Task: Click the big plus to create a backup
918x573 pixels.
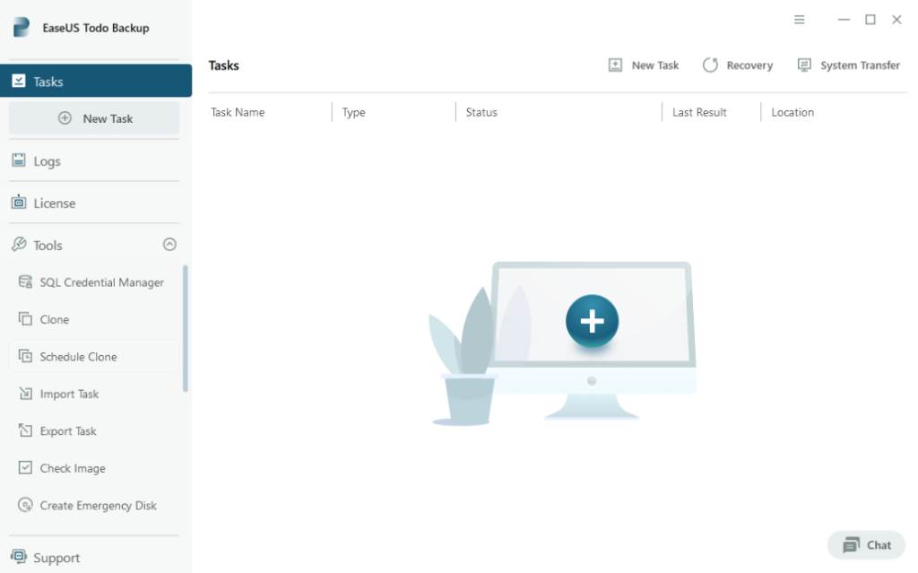Action: [592, 322]
